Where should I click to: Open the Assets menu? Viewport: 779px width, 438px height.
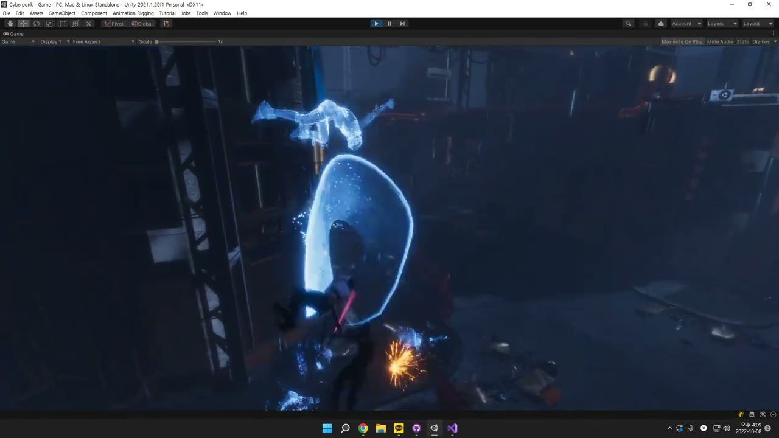coord(37,13)
